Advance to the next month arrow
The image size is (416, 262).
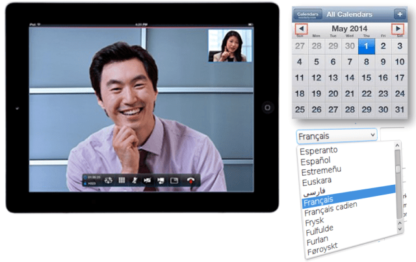398,30
